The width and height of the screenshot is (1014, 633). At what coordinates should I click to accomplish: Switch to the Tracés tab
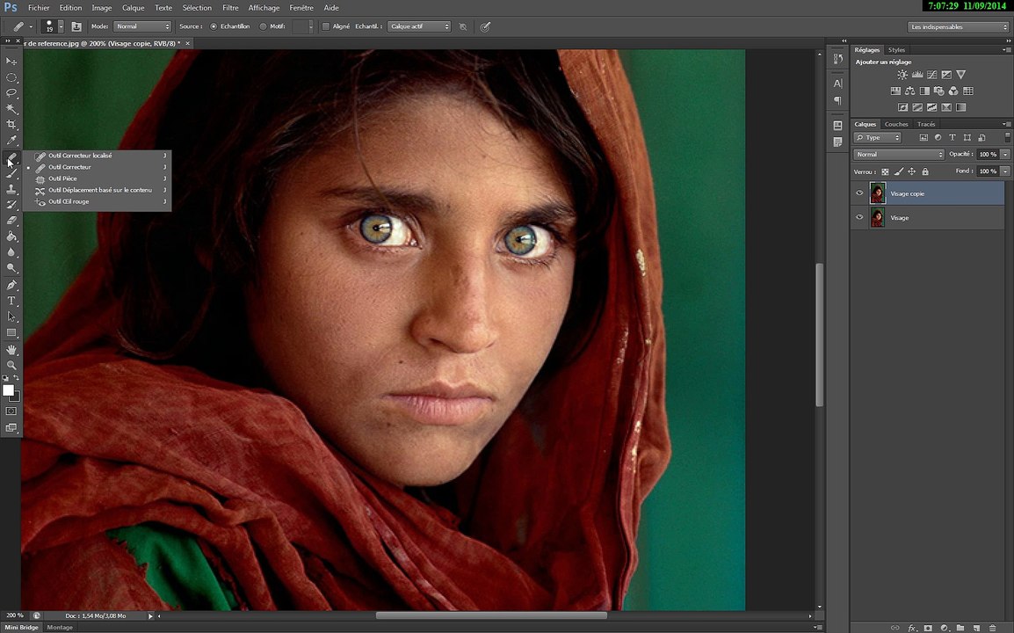[x=926, y=124]
